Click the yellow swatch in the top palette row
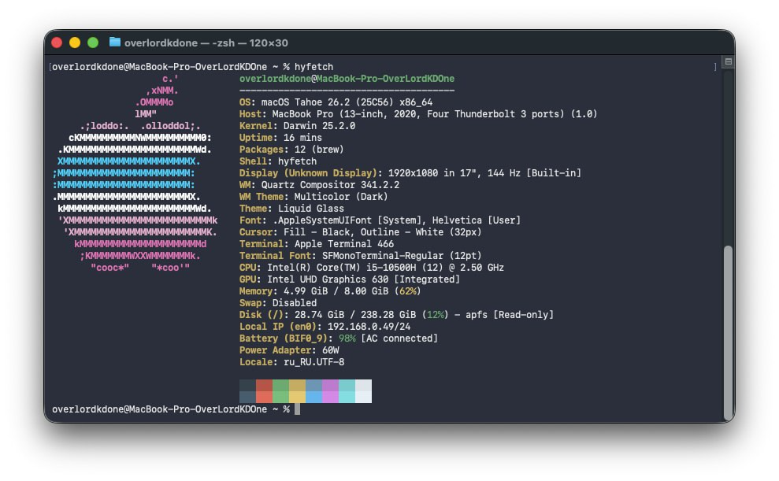779x481 pixels. tap(297, 385)
